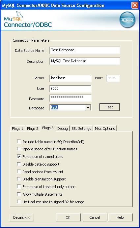Click the Password: label
Screen dimensions: 140x228
coord(37,99)
